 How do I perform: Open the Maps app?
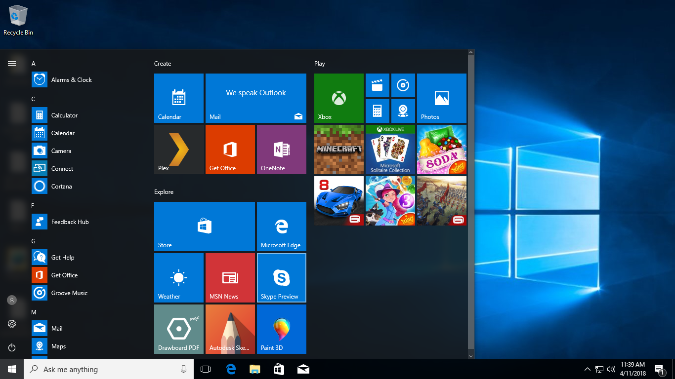point(89,346)
